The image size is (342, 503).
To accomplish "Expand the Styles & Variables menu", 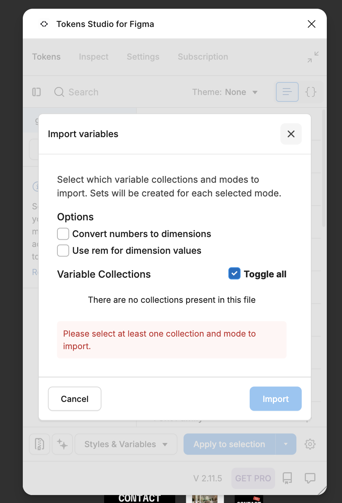I will [x=126, y=444].
